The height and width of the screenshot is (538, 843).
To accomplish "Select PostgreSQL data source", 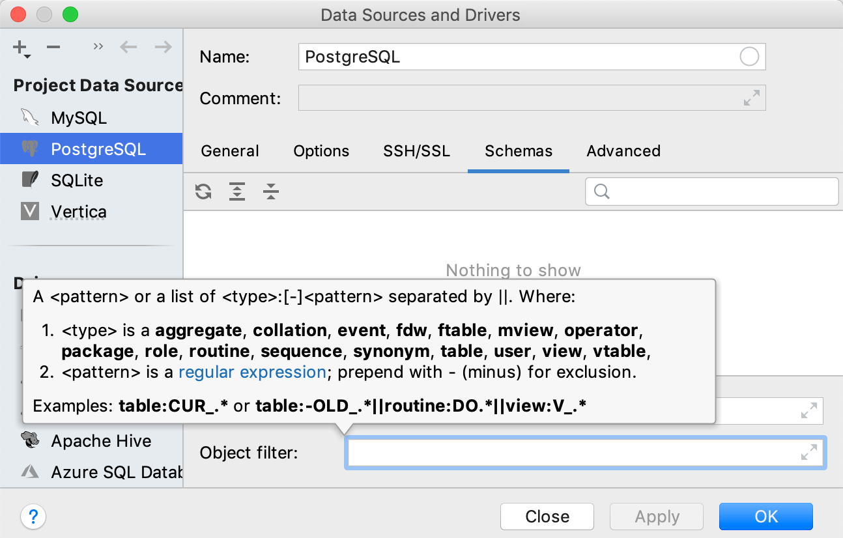I will coord(91,149).
